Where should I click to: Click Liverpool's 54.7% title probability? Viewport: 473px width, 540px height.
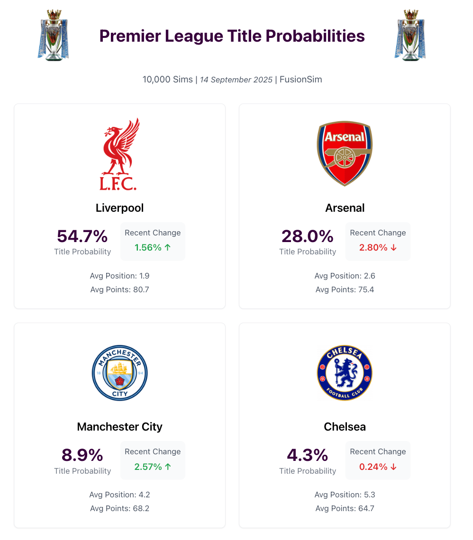coord(82,236)
